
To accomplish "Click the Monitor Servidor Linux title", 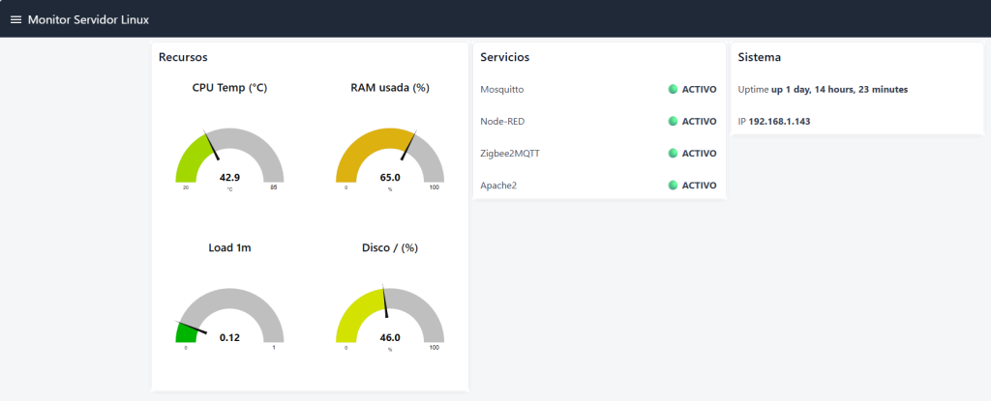I will (x=88, y=19).
